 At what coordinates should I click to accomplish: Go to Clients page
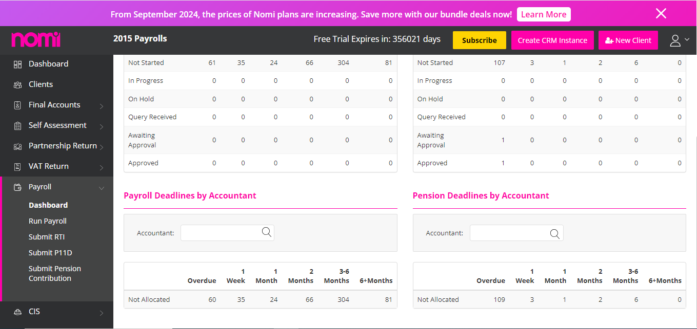point(41,84)
